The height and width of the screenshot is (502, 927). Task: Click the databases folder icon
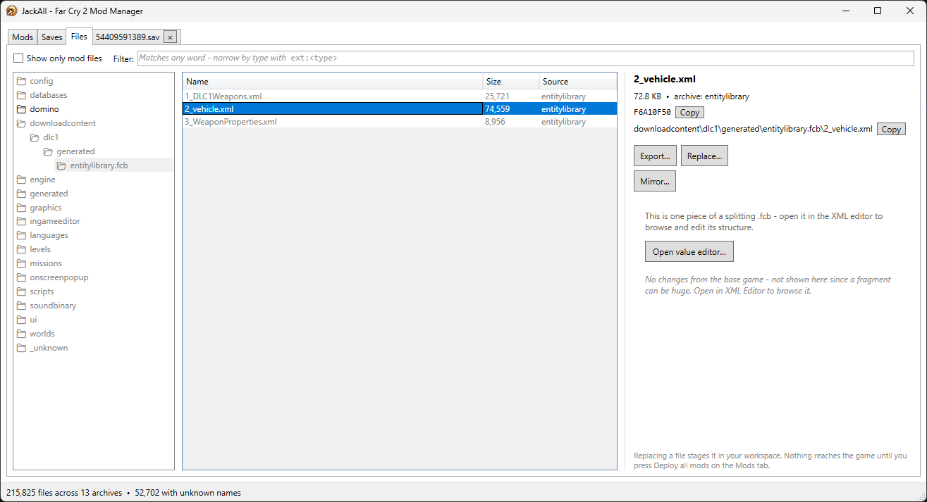(x=21, y=95)
